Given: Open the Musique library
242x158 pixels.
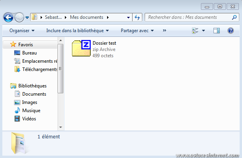Looking at the screenshot, I should pyautogui.click(x=31, y=111).
